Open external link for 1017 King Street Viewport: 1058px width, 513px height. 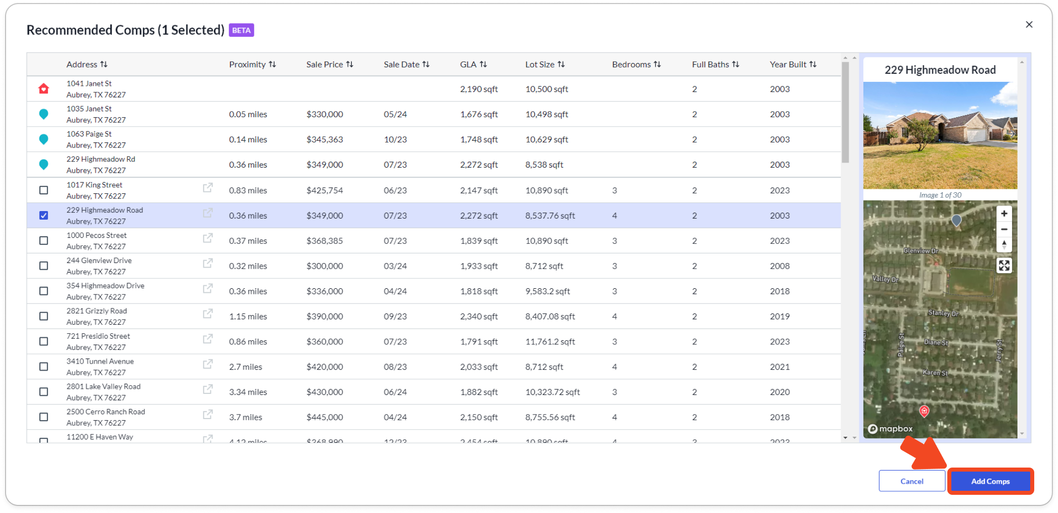(x=208, y=188)
